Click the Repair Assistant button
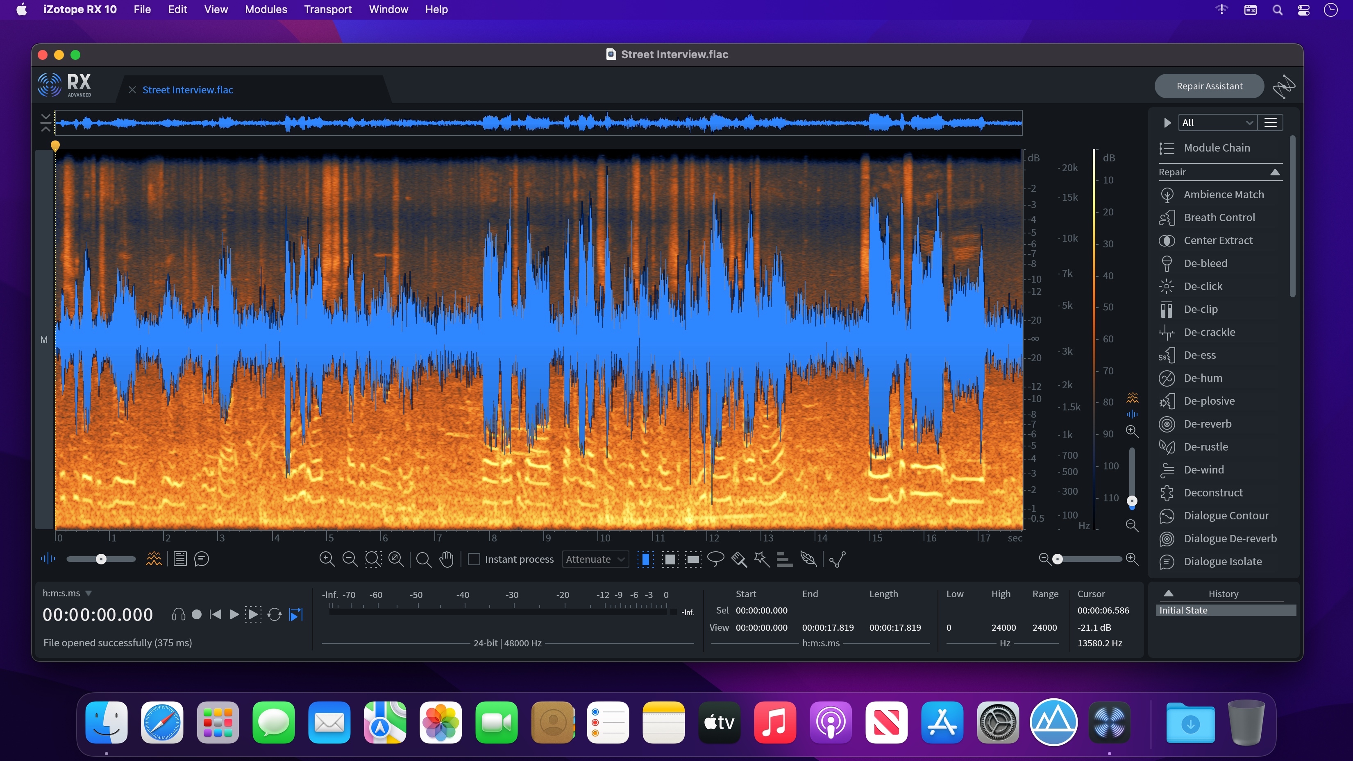The image size is (1353, 761). coord(1208,86)
